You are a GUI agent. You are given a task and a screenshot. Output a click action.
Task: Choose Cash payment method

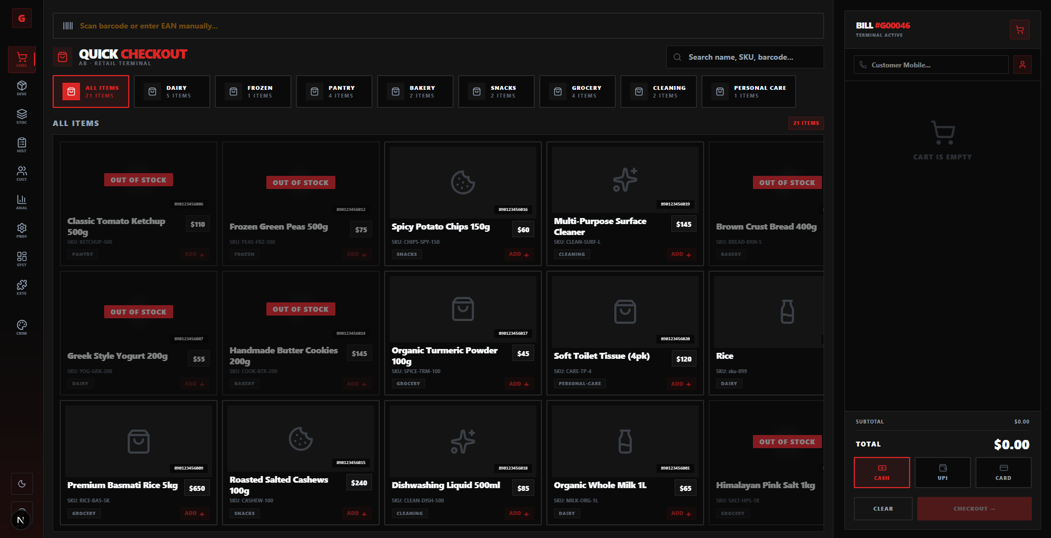point(882,472)
